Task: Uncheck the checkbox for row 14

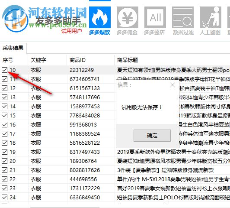Action: pyautogui.click(x=5, y=107)
